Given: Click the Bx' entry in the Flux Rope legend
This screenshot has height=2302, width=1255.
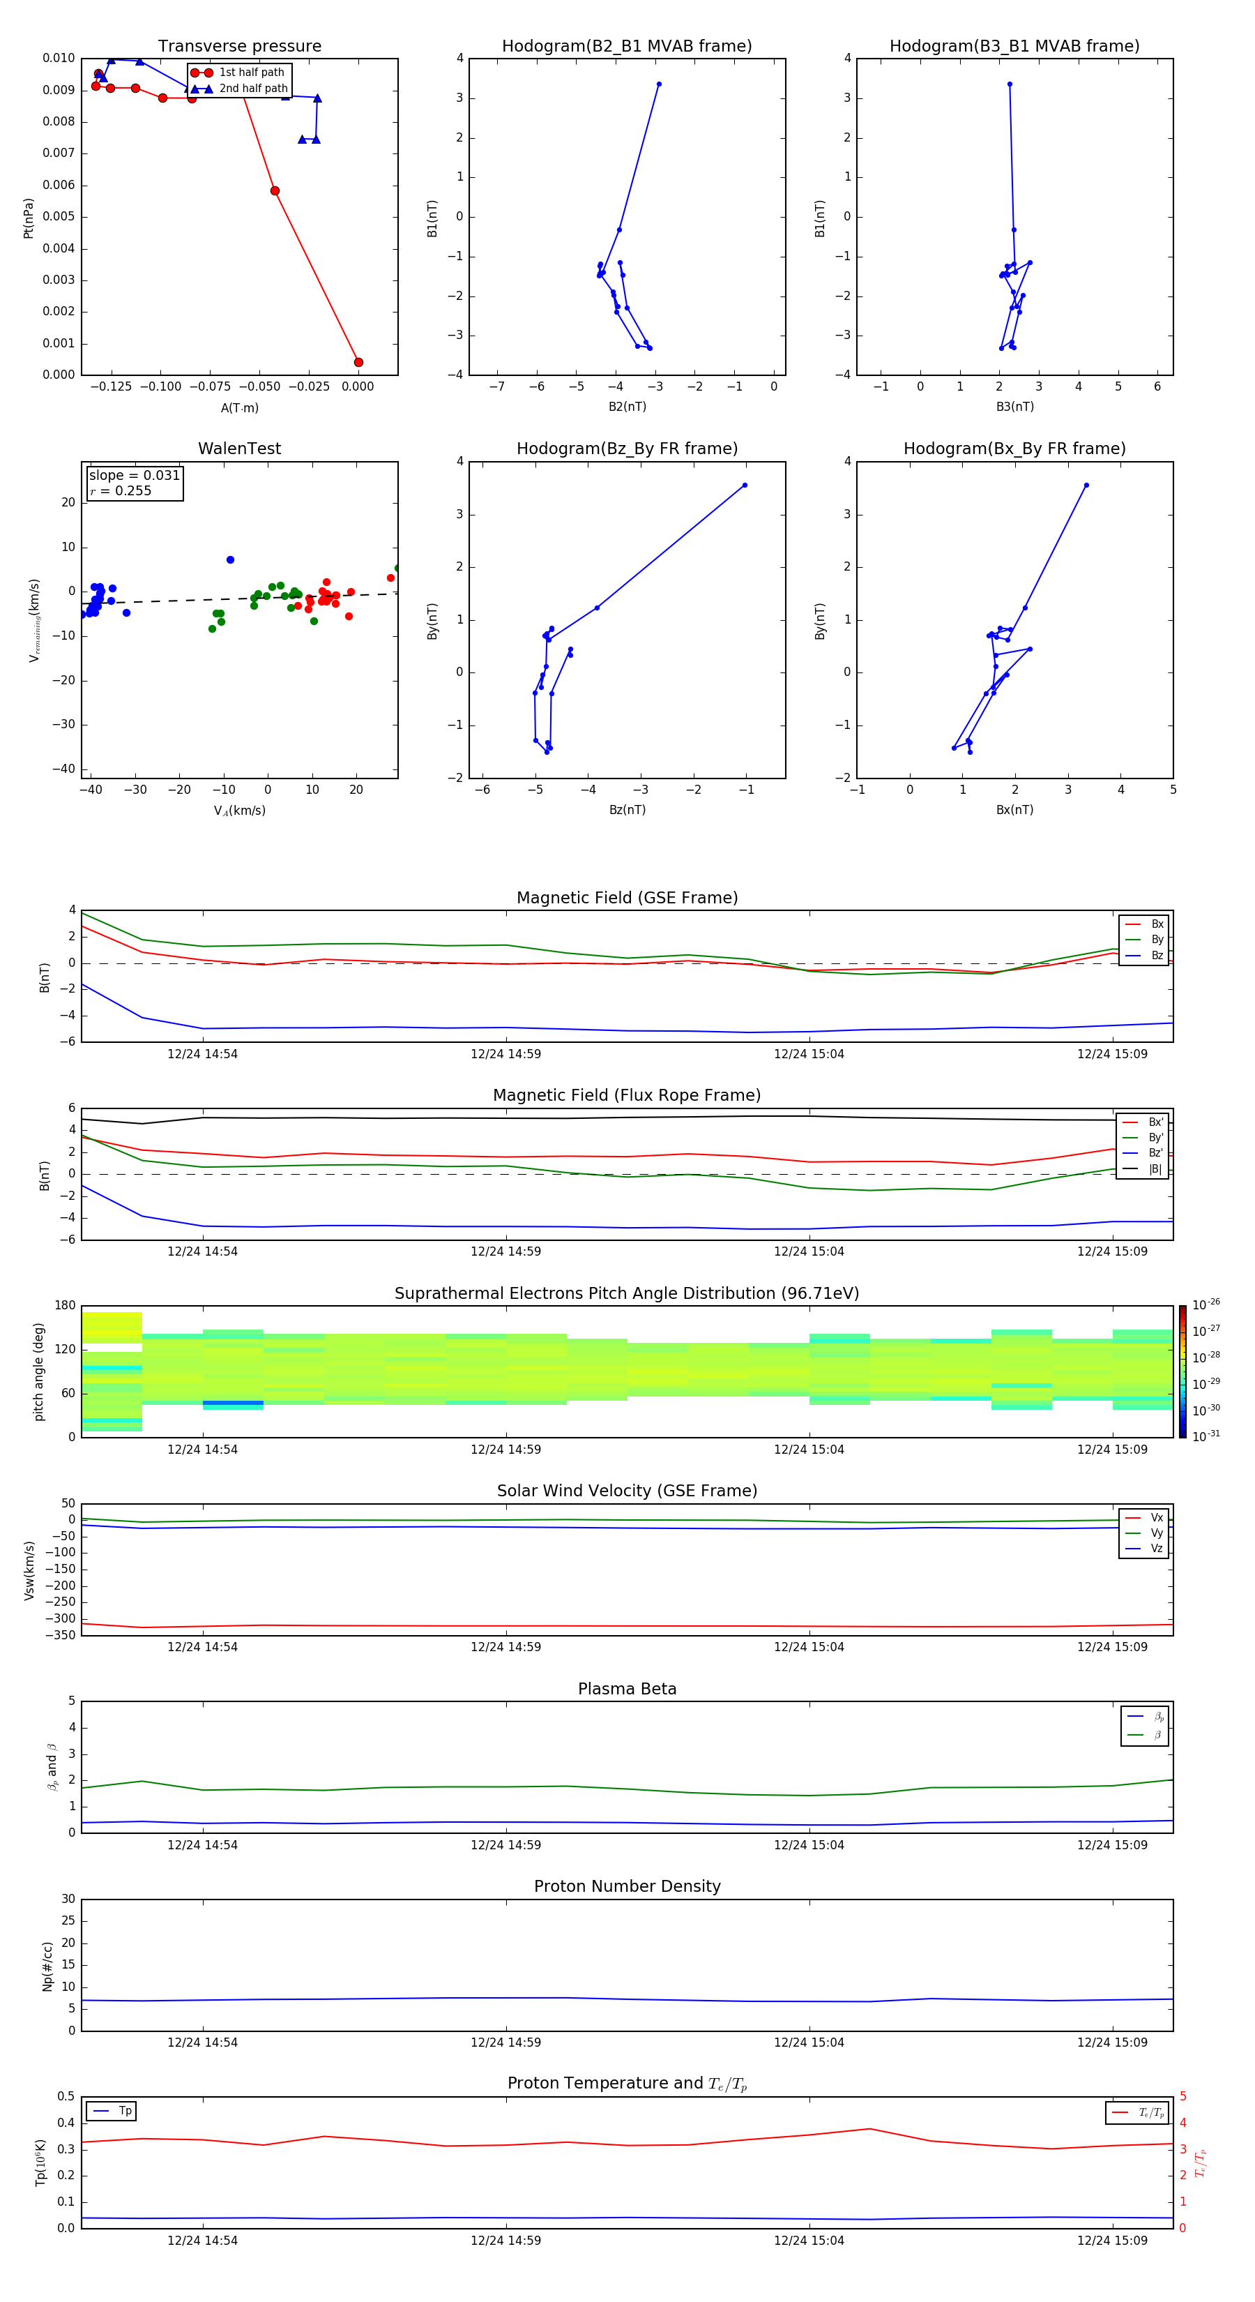Looking at the screenshot, I should point(1143,1122).
